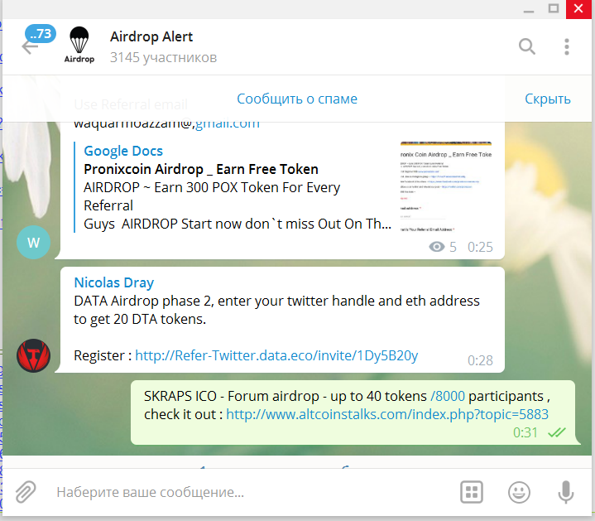
Task: Click 'Pronixcoin Airdrop _ Earn Free Token' heading
Action: click(x=201, y=169)
